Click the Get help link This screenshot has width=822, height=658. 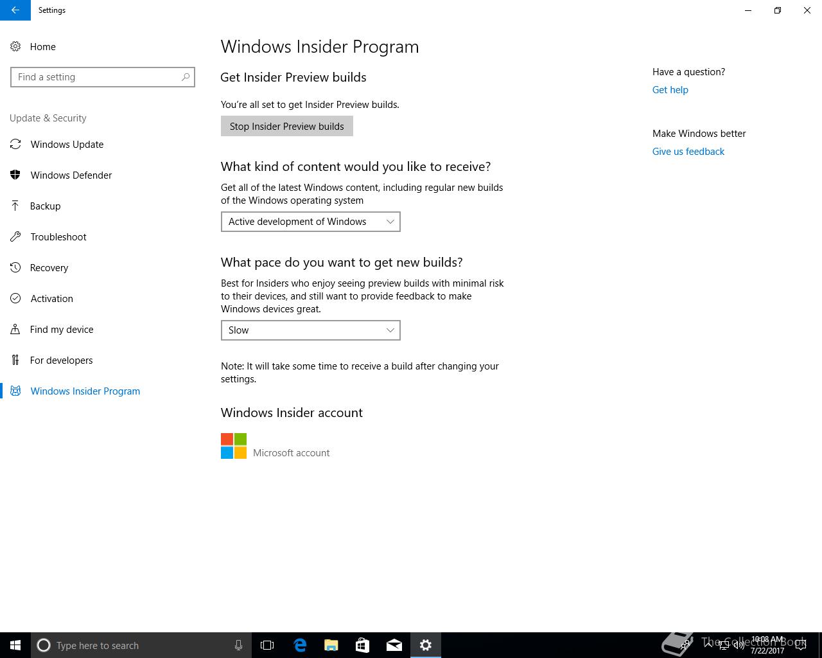coord(670,90)
